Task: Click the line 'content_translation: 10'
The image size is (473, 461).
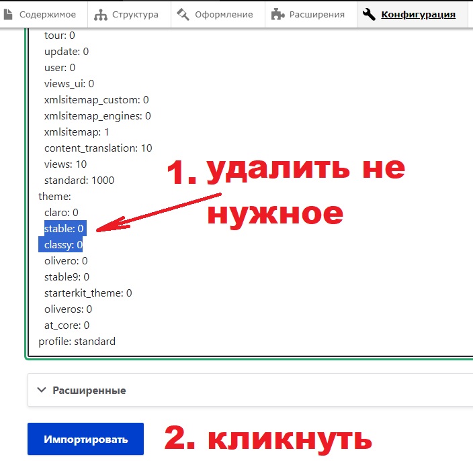Action: pyautogui.click(x=98, y=148)
